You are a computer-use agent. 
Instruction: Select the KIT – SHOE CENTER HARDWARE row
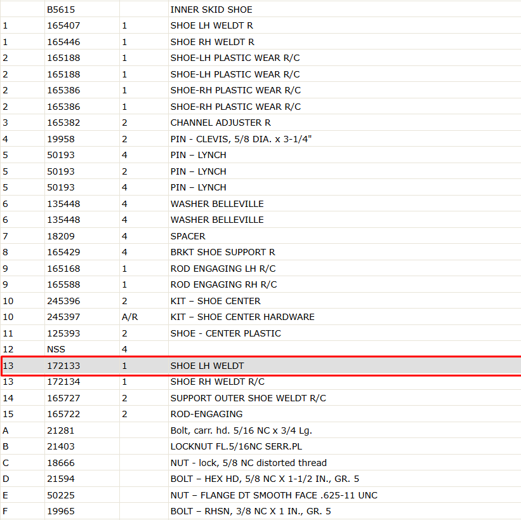[260, 317]
